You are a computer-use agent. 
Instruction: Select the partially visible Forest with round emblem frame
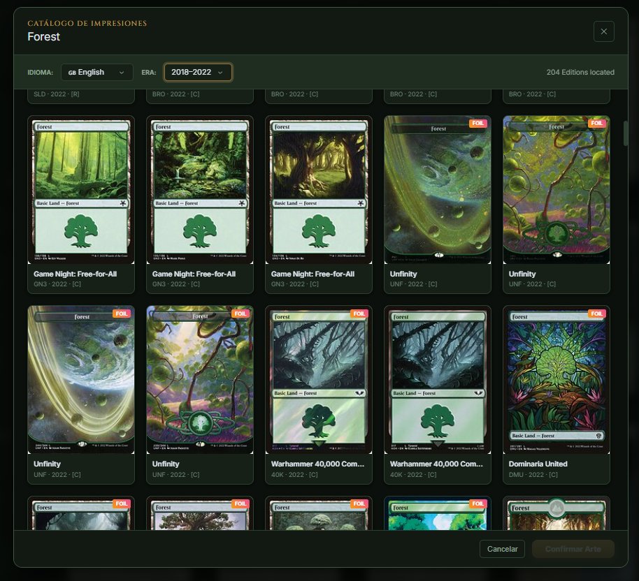[557, 513]
